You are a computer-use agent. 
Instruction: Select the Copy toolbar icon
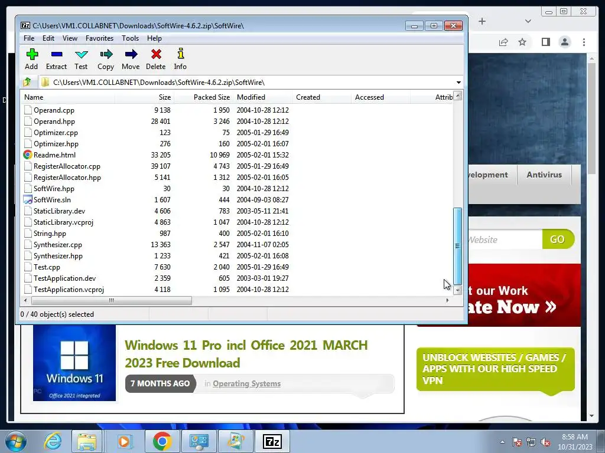106,54
